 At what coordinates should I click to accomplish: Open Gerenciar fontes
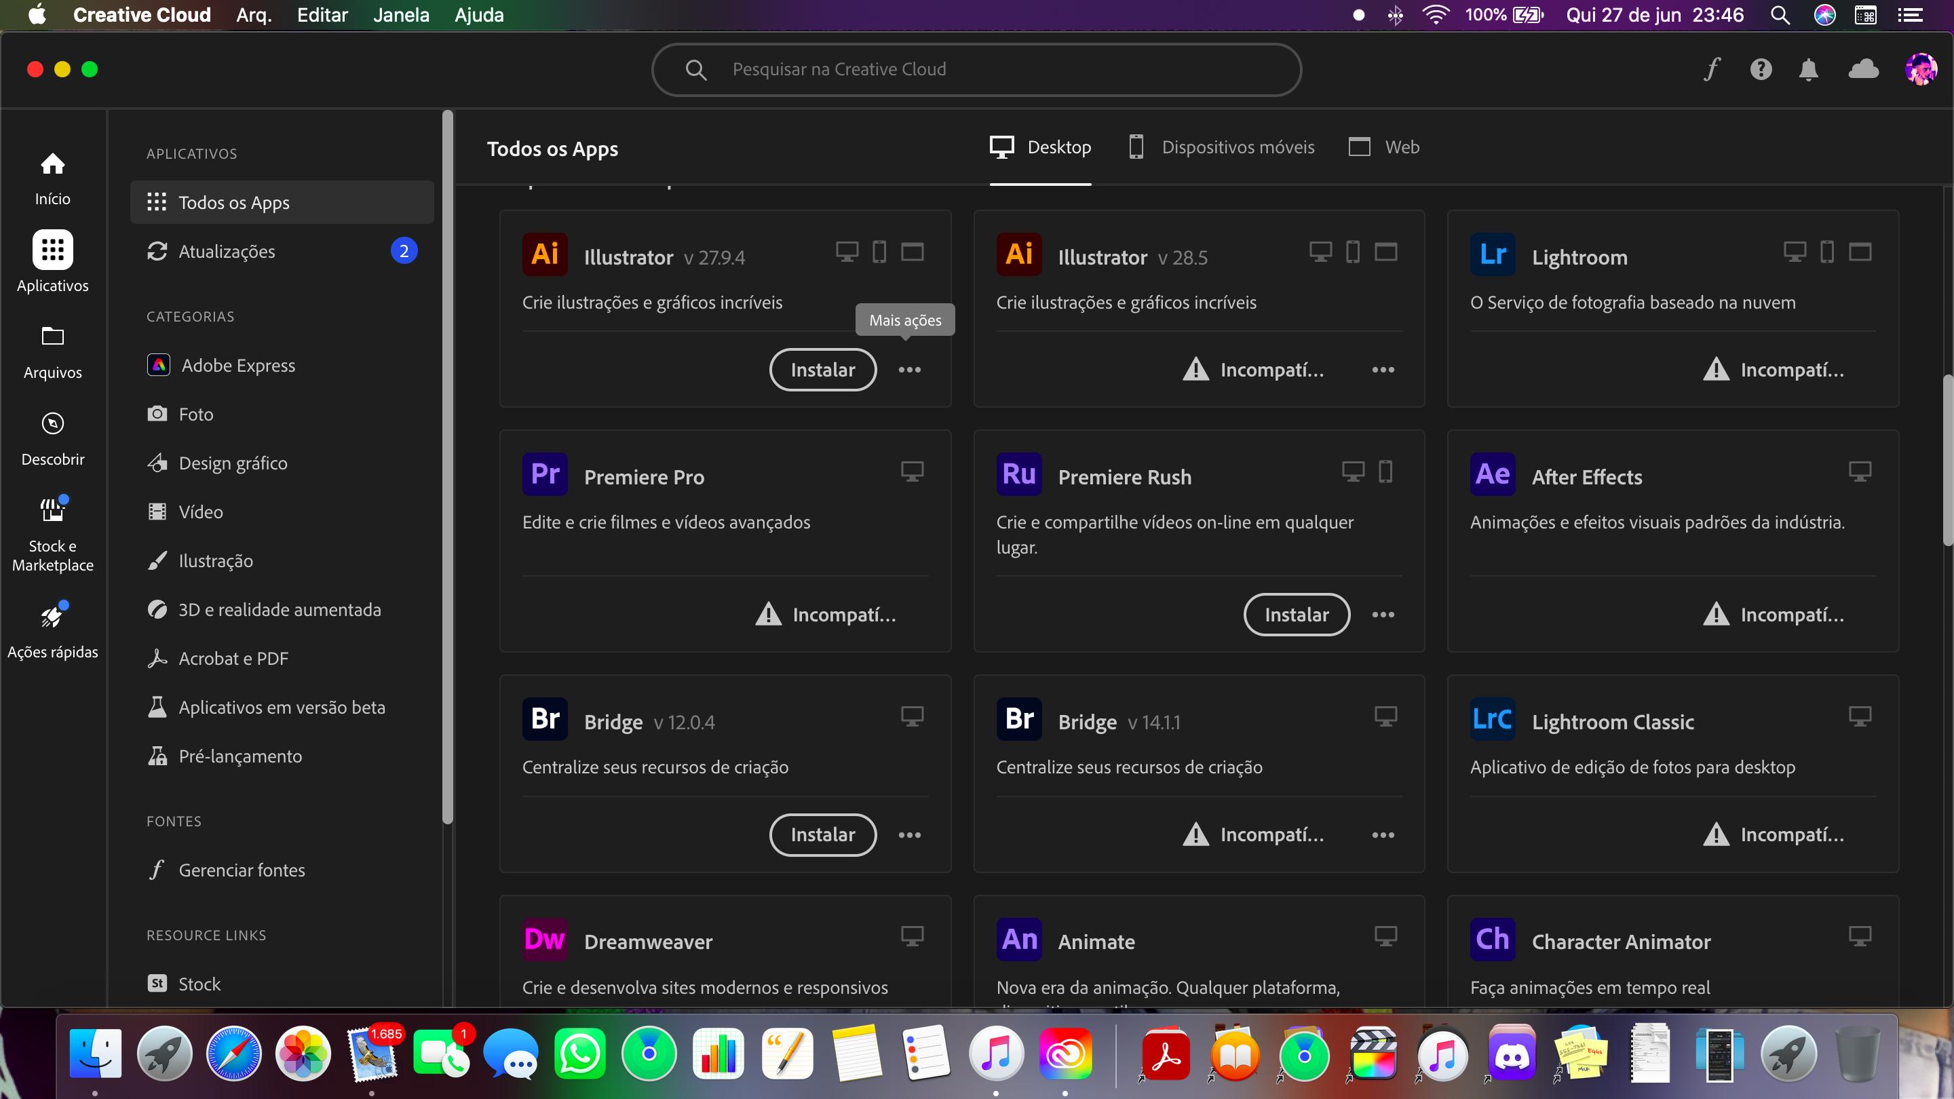point(240,870)
